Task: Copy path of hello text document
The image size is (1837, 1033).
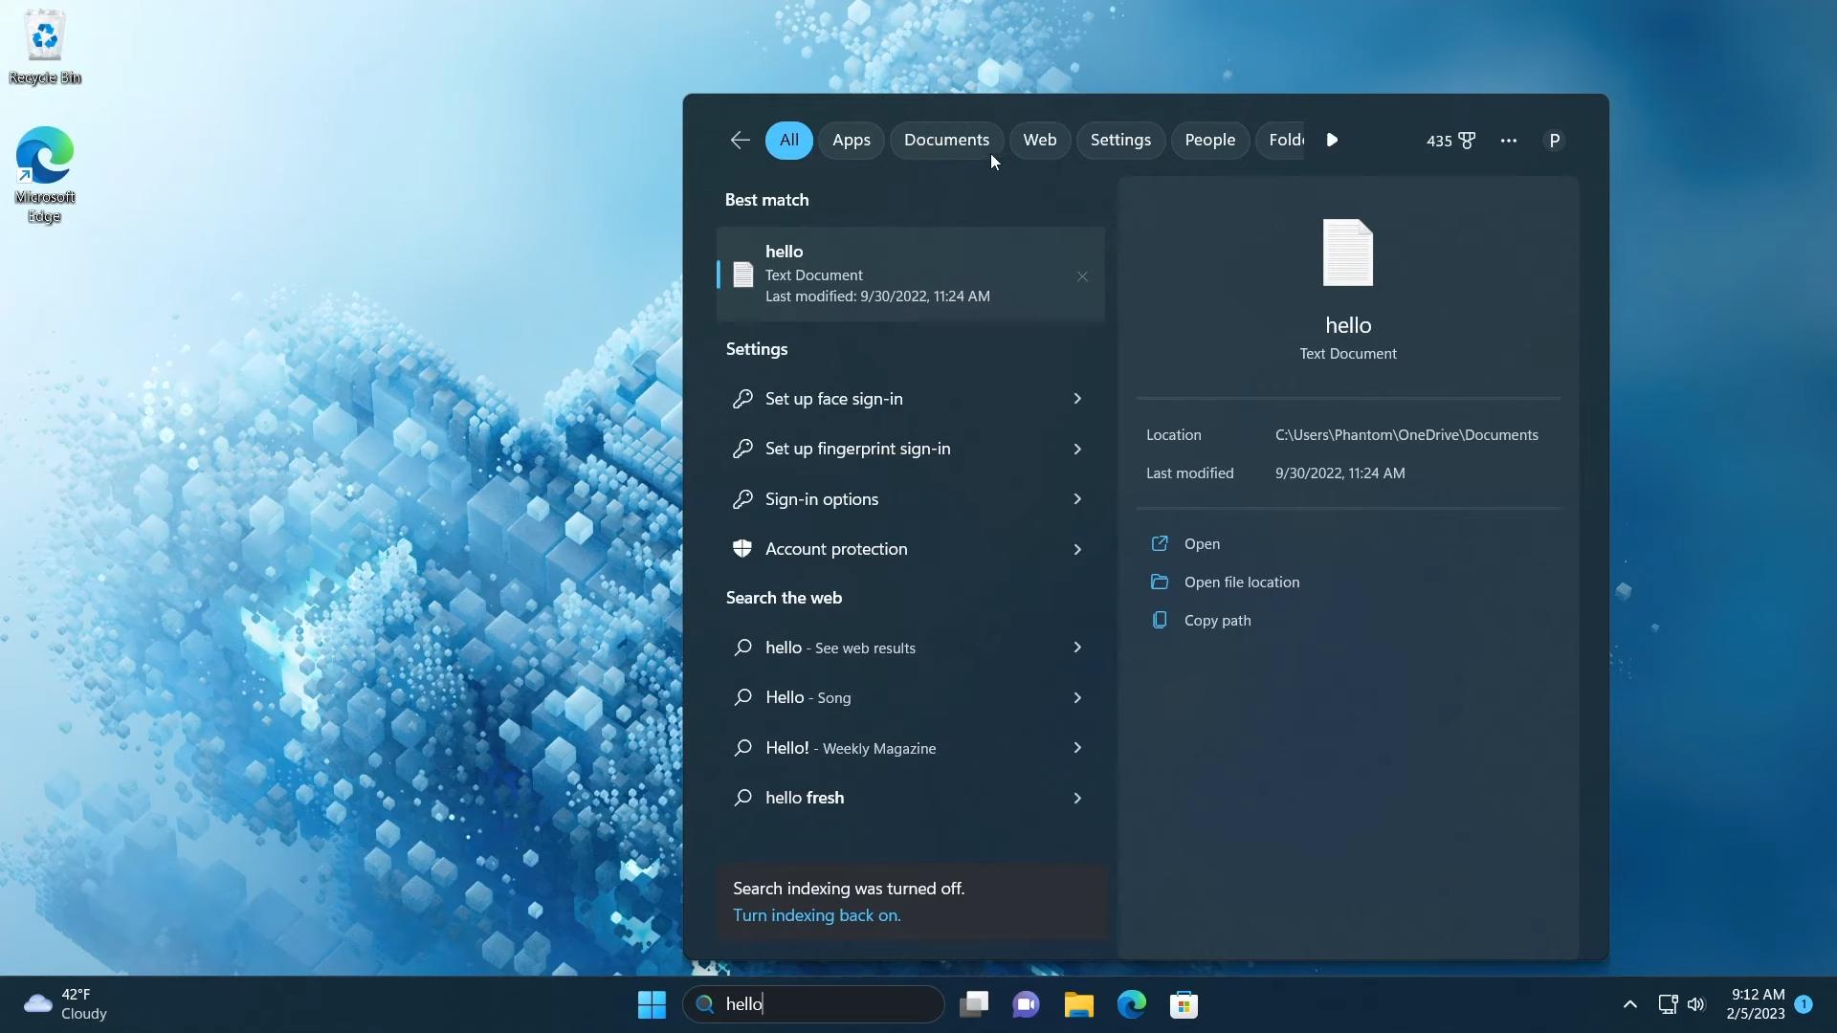Action: (1216, 619)
